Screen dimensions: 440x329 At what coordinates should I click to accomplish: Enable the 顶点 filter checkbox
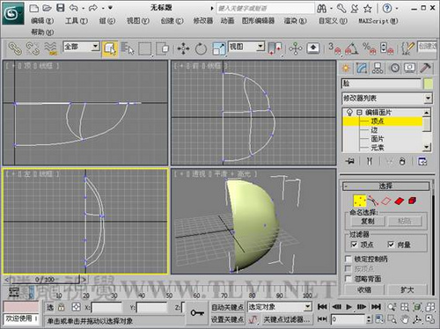click(x=354, y=245)
